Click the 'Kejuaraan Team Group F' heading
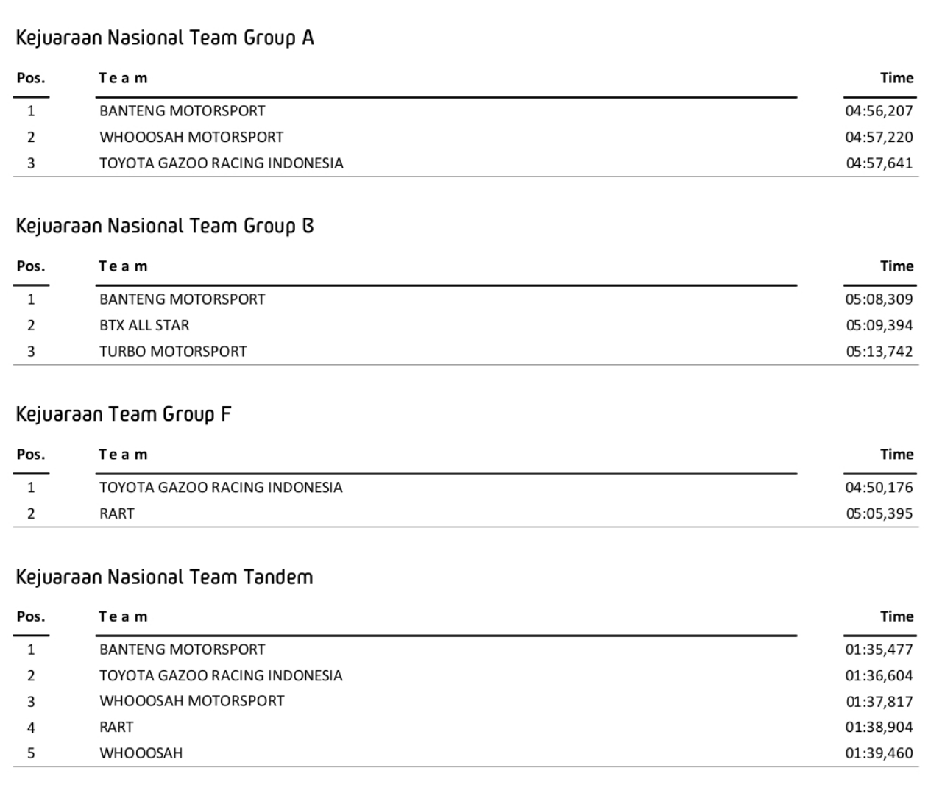Screen dimensions: 942x793 tap(124, 415)
